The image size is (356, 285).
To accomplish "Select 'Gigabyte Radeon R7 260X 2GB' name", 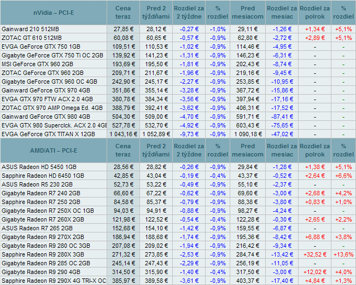I will coord(43,219).
